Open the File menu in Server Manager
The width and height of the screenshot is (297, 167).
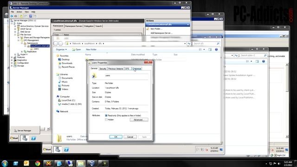click(x=13, y=12)
